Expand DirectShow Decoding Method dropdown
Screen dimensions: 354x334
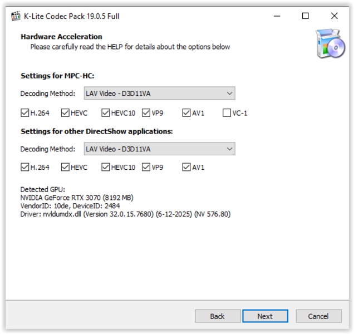159,149
